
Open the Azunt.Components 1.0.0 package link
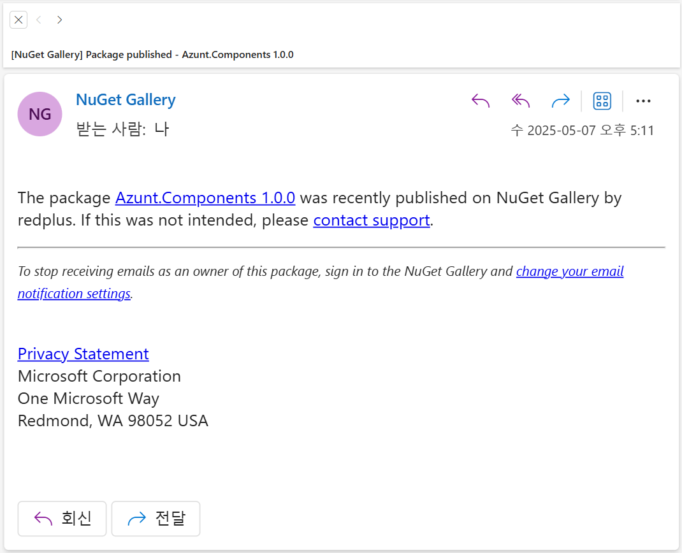tap(205, 197)
